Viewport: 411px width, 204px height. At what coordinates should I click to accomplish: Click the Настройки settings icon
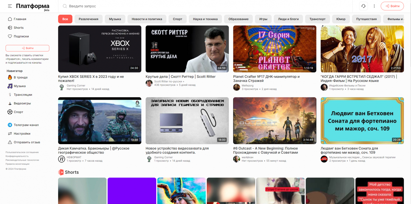[10, 134]
